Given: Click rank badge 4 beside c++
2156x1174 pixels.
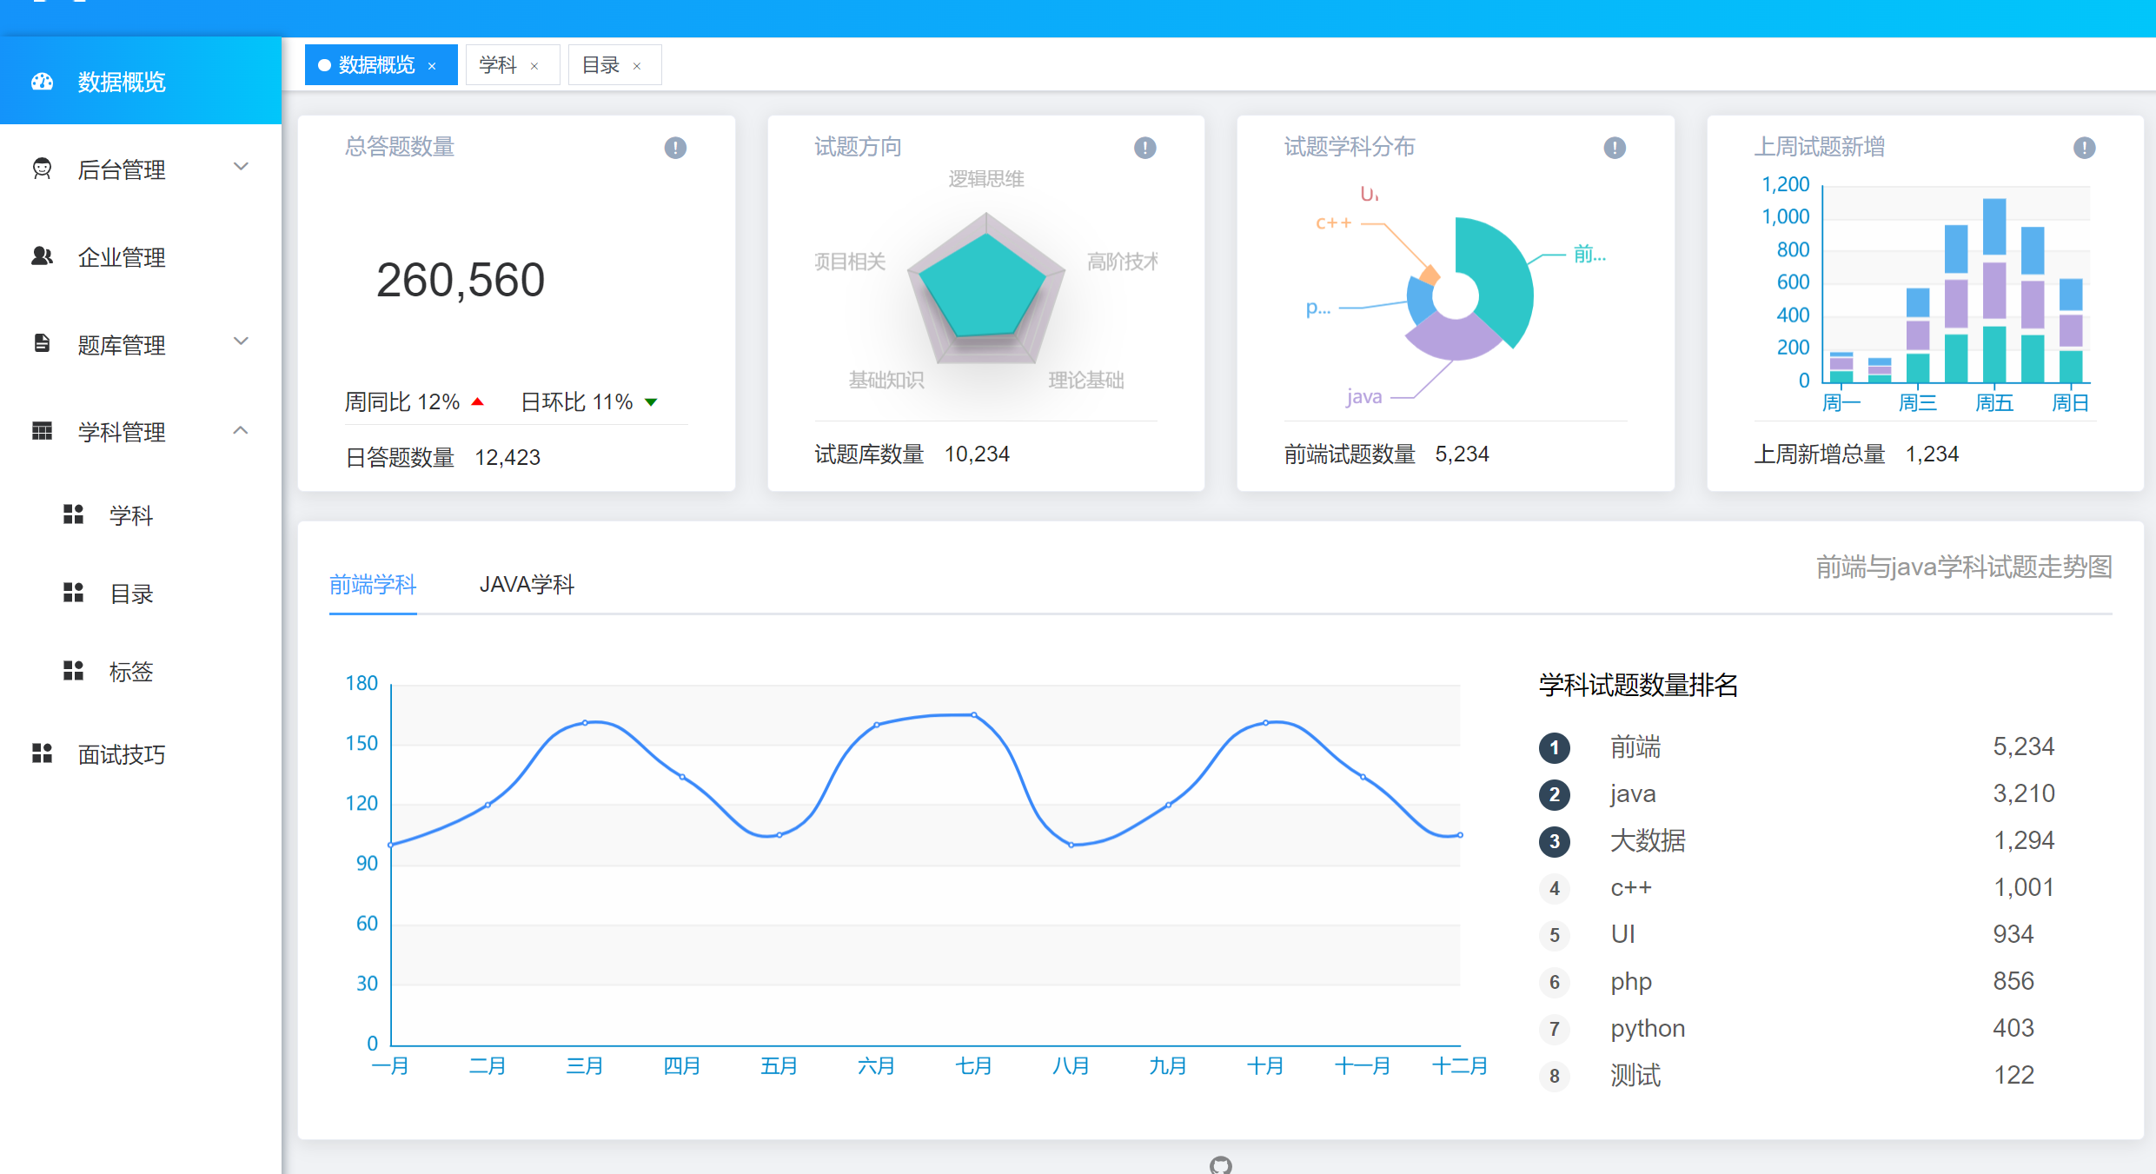Looking at the screenshot, I should point(1555,888).
